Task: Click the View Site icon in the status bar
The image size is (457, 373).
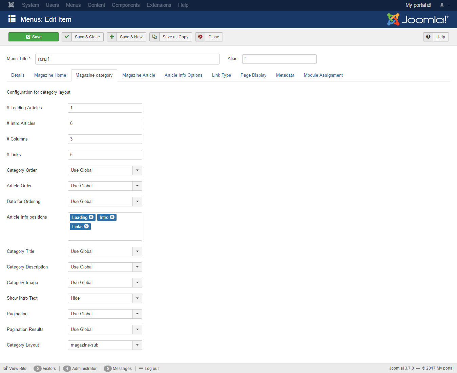Action: pyautogui.click(x=5, y=368)
